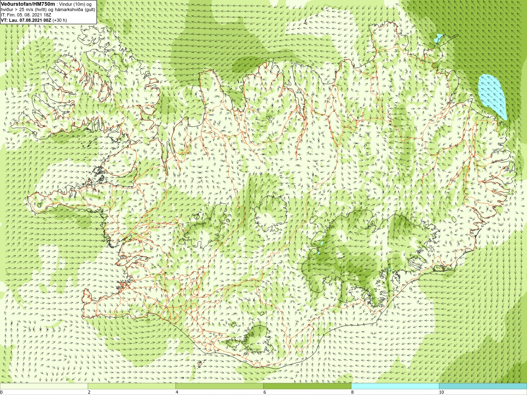Click the 2–4 m/s light green legend swatch

pyautogui.click(x=132, y=386)
